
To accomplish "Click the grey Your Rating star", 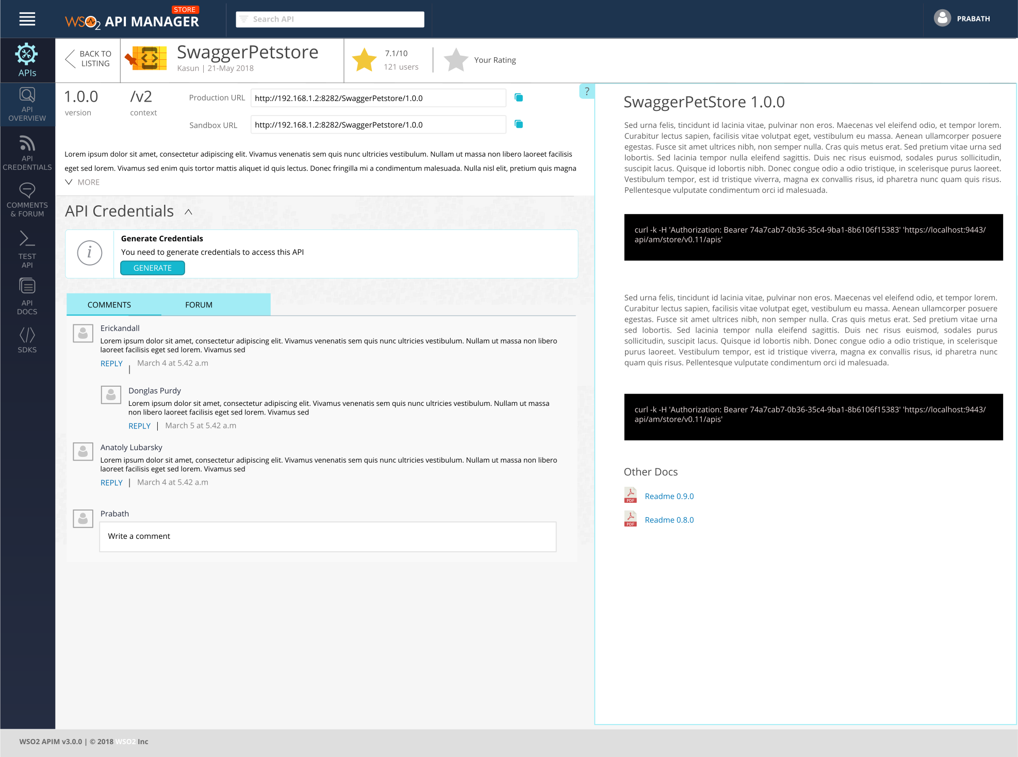I will (456, 60).
